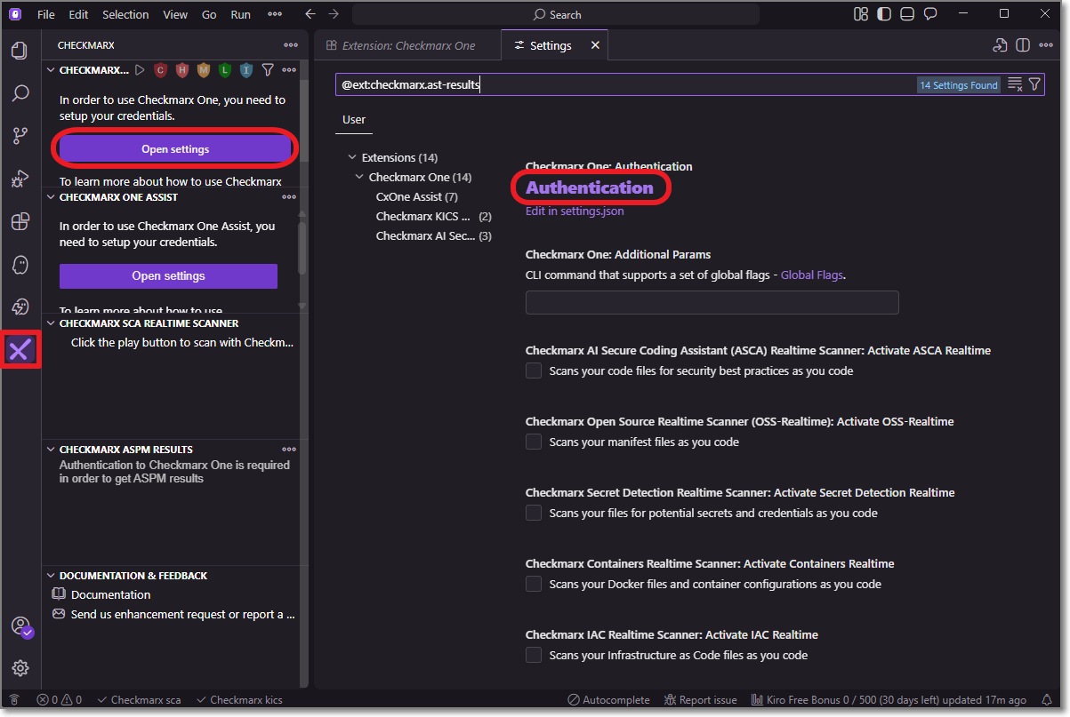Click the Authentication link
This screenshot has width=1070, height=717.
click(x=589, y=187)
